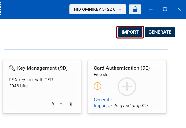Maximize the application window
The width and height of the screenshot is (186, 128).
click(x=165, y=9)
